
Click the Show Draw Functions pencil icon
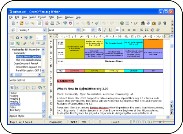[x=135, y=23]
